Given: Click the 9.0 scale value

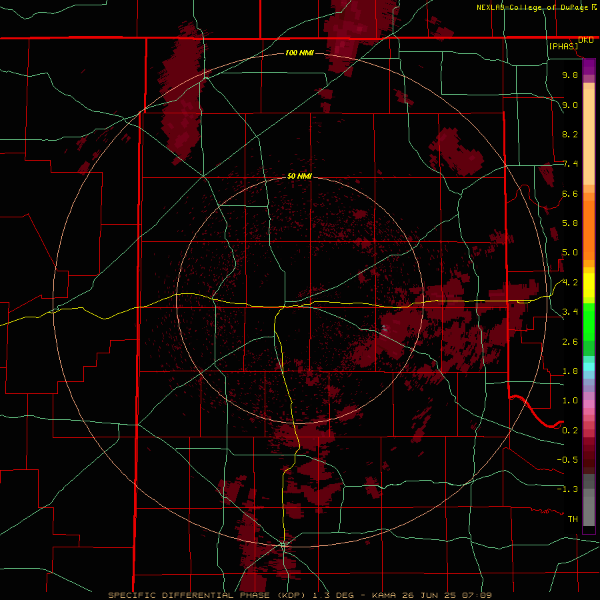Looking at the screenshot, I should (x=570, y=105).
